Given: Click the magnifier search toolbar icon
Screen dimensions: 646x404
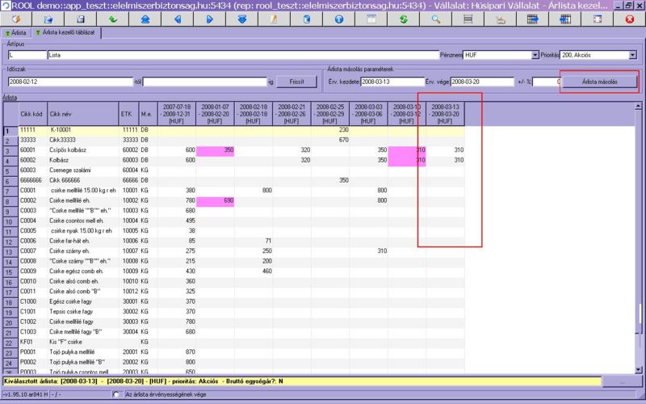Looking at the screenshot, I should 435,19.
